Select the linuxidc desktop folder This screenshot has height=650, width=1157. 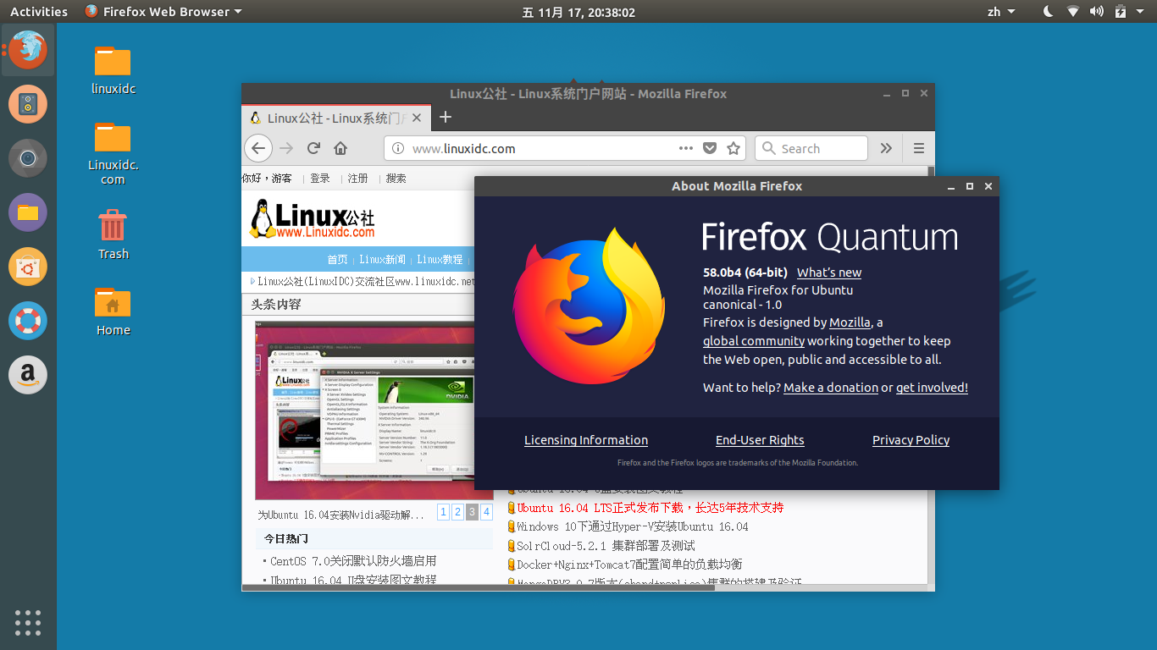point(113,69)
